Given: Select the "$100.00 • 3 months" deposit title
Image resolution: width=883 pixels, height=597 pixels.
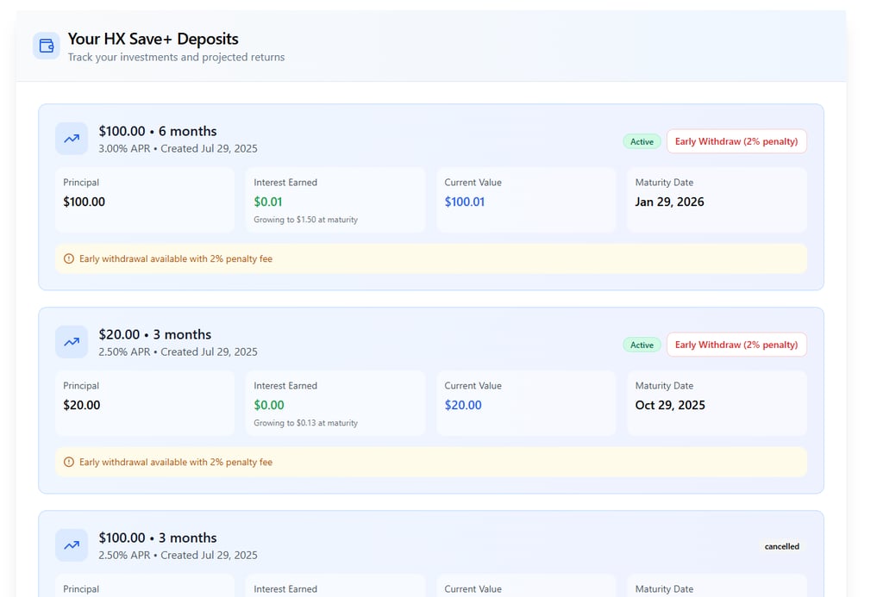Looking at the screenshot, I should [158, 538].
